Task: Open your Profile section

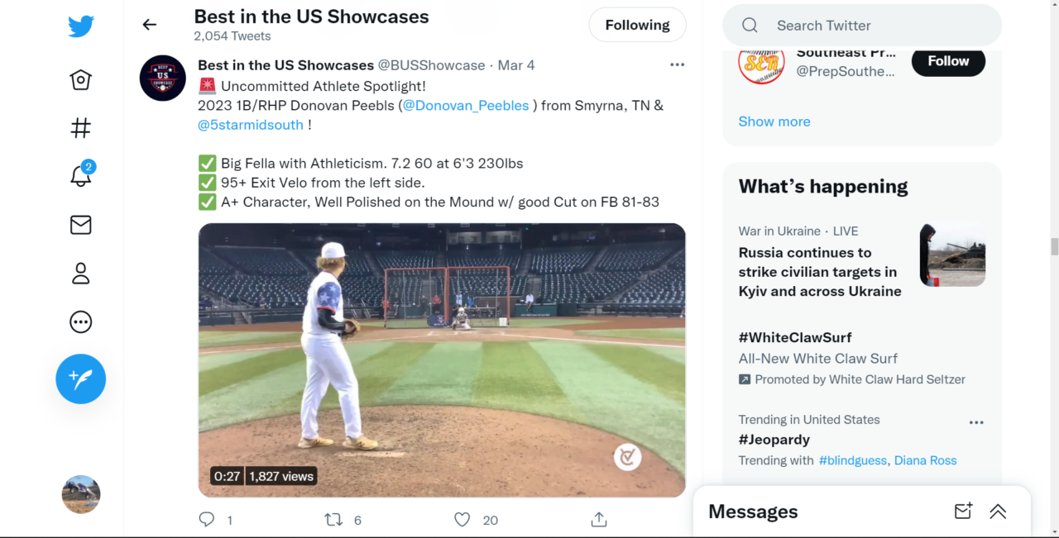Action: pyautogui.click(x=80, y=273)
